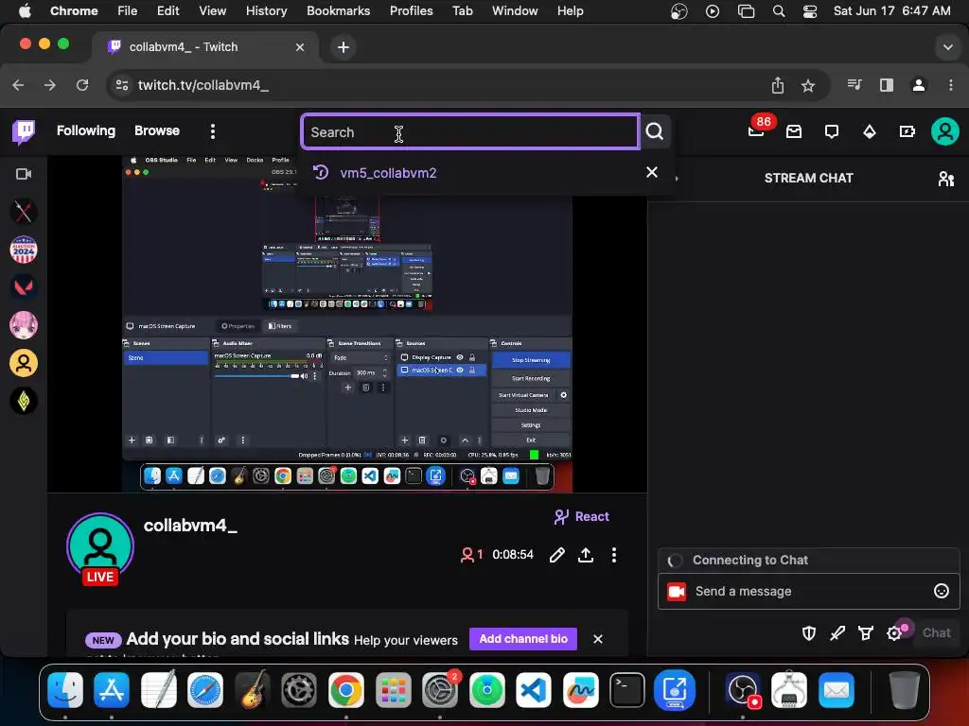Open the Creator Dashboard clip icon in top bar

[x=907, y=131]
